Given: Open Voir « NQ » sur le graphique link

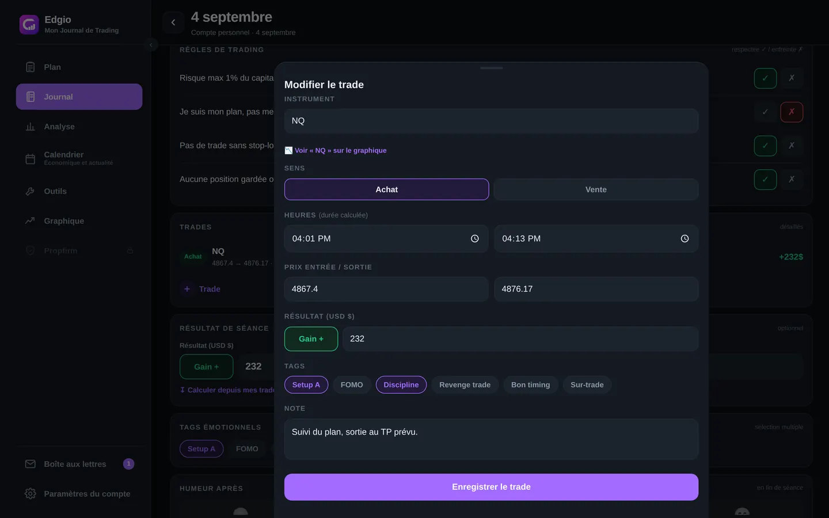Looking at the screenshot, I should pos(341,151).
